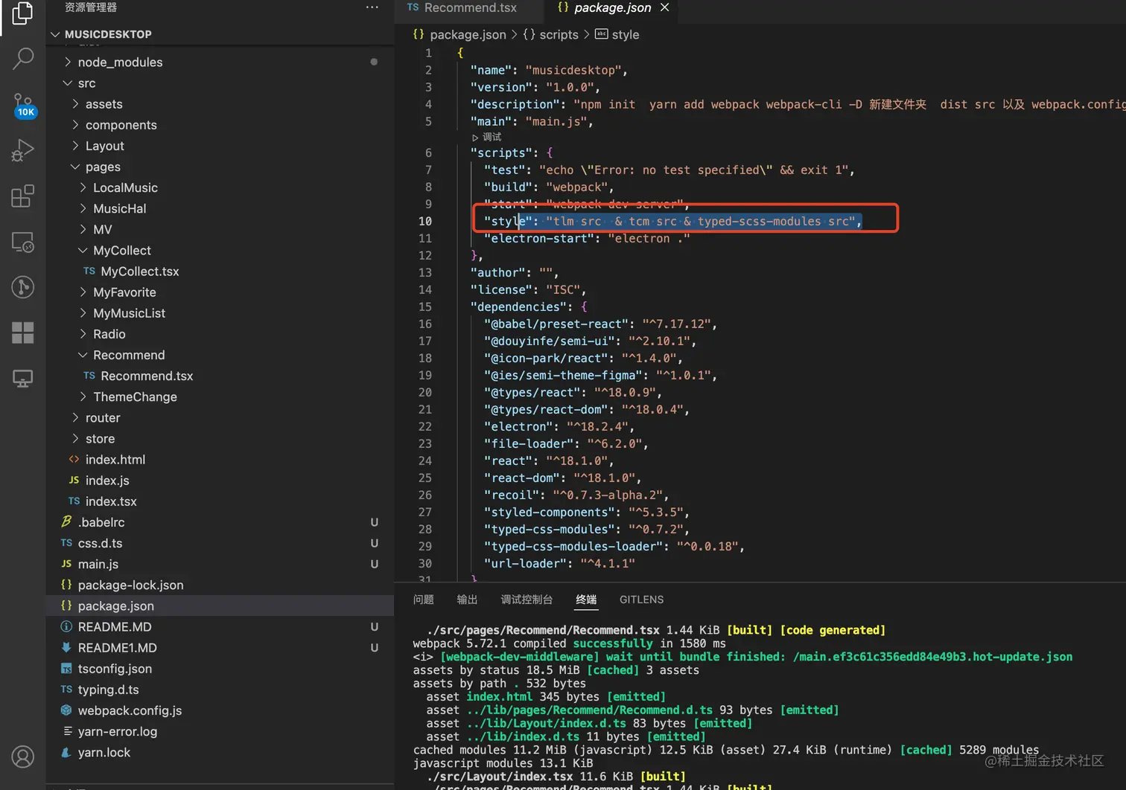Open the GITLENS panel tab

tap(641, 600)
